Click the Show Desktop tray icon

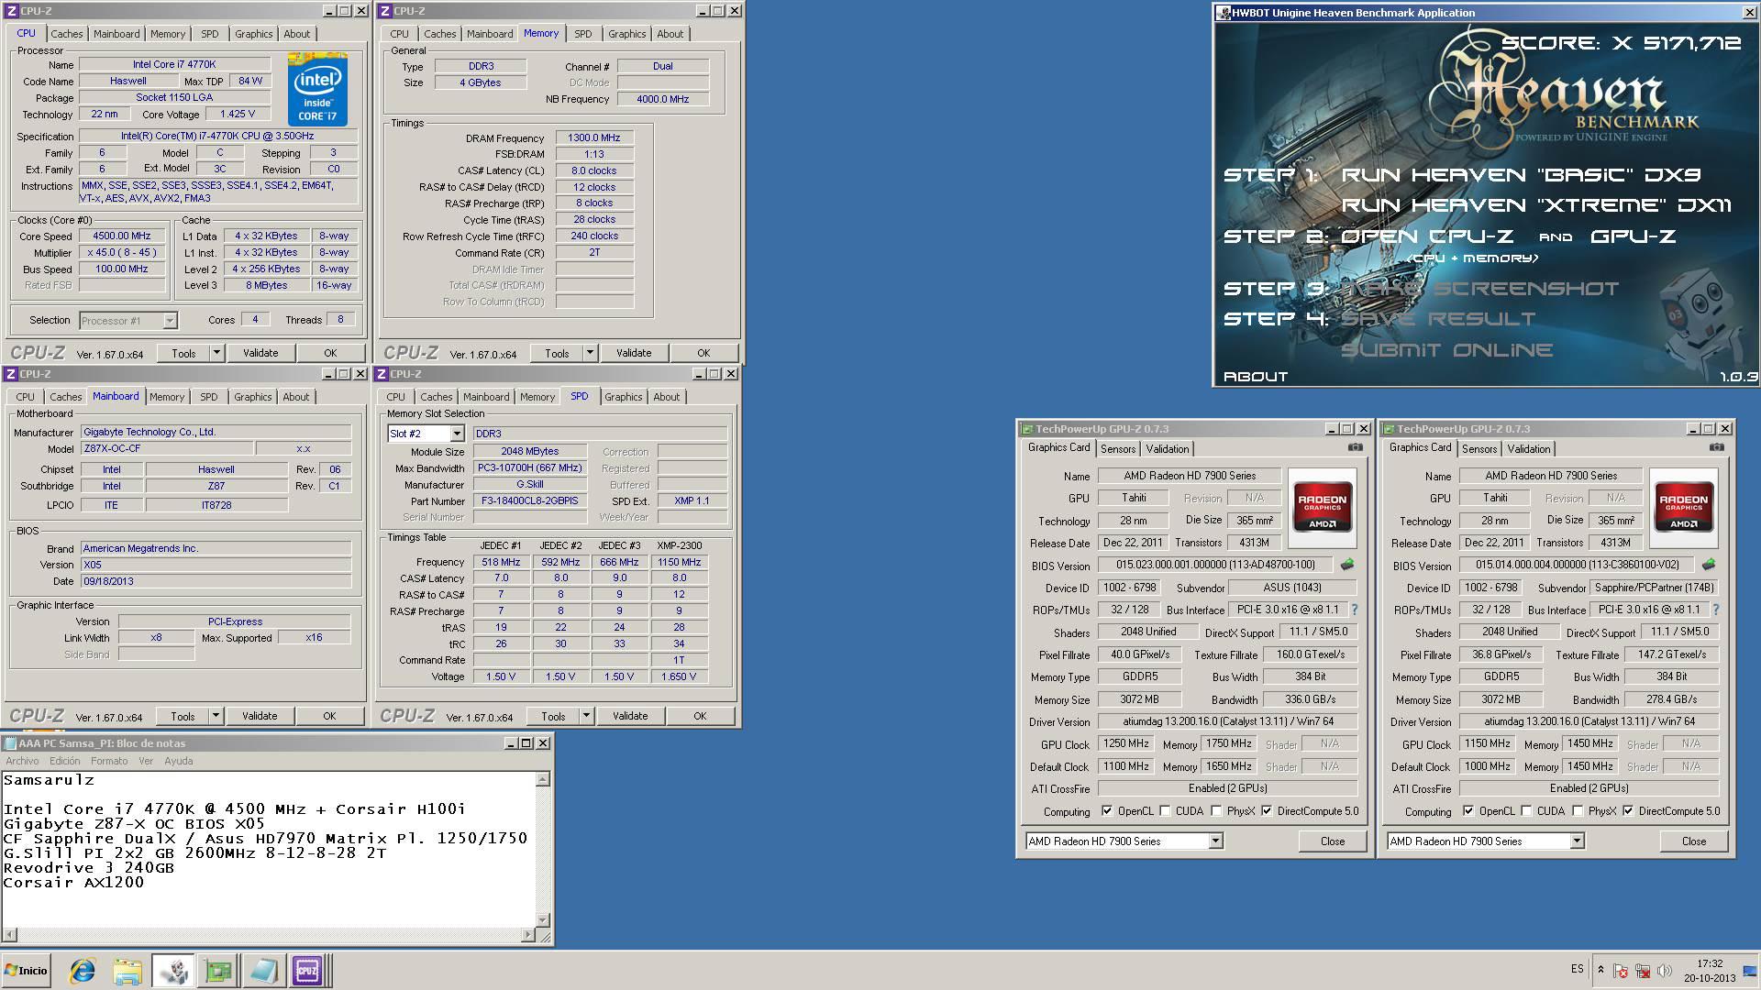pos(1750,971)
